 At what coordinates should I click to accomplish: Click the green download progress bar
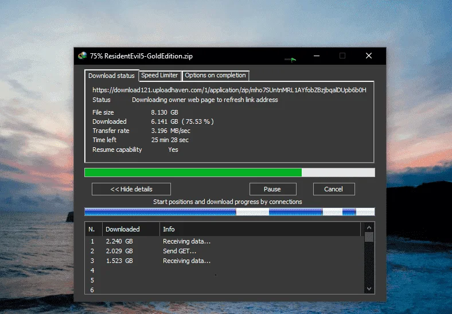tap(230, 172)
